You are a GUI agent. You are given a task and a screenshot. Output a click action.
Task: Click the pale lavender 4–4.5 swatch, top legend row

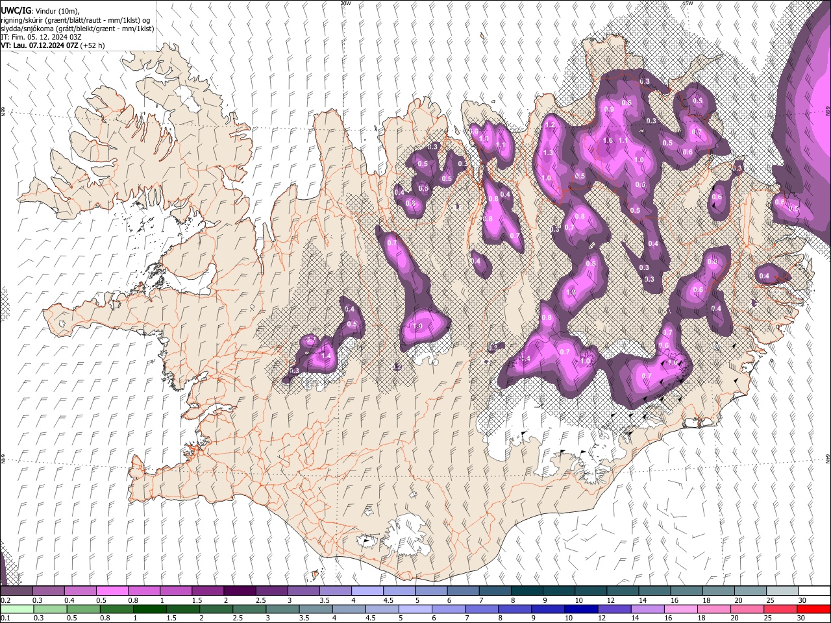(367, 591)
